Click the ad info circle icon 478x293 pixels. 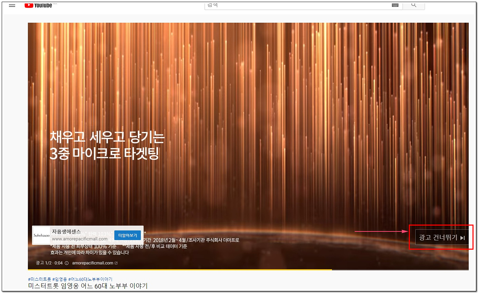pos(66,263)
